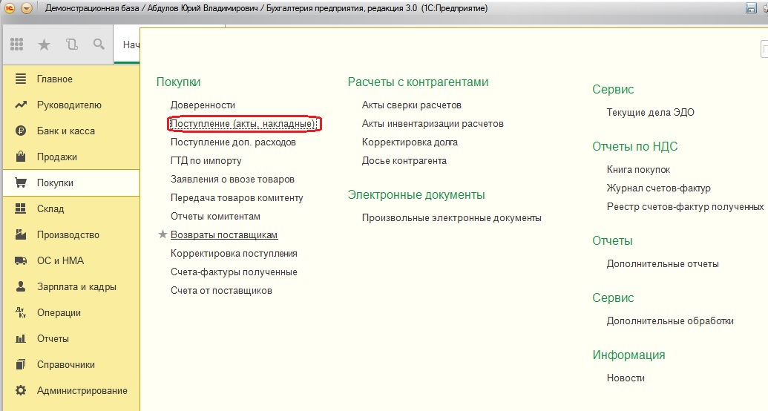Open the History icon in toolbar

[x=71, y=45]
